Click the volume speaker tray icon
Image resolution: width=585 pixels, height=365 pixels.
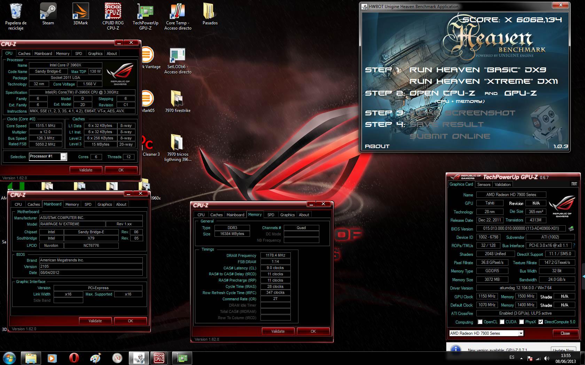tap(546, 358)
